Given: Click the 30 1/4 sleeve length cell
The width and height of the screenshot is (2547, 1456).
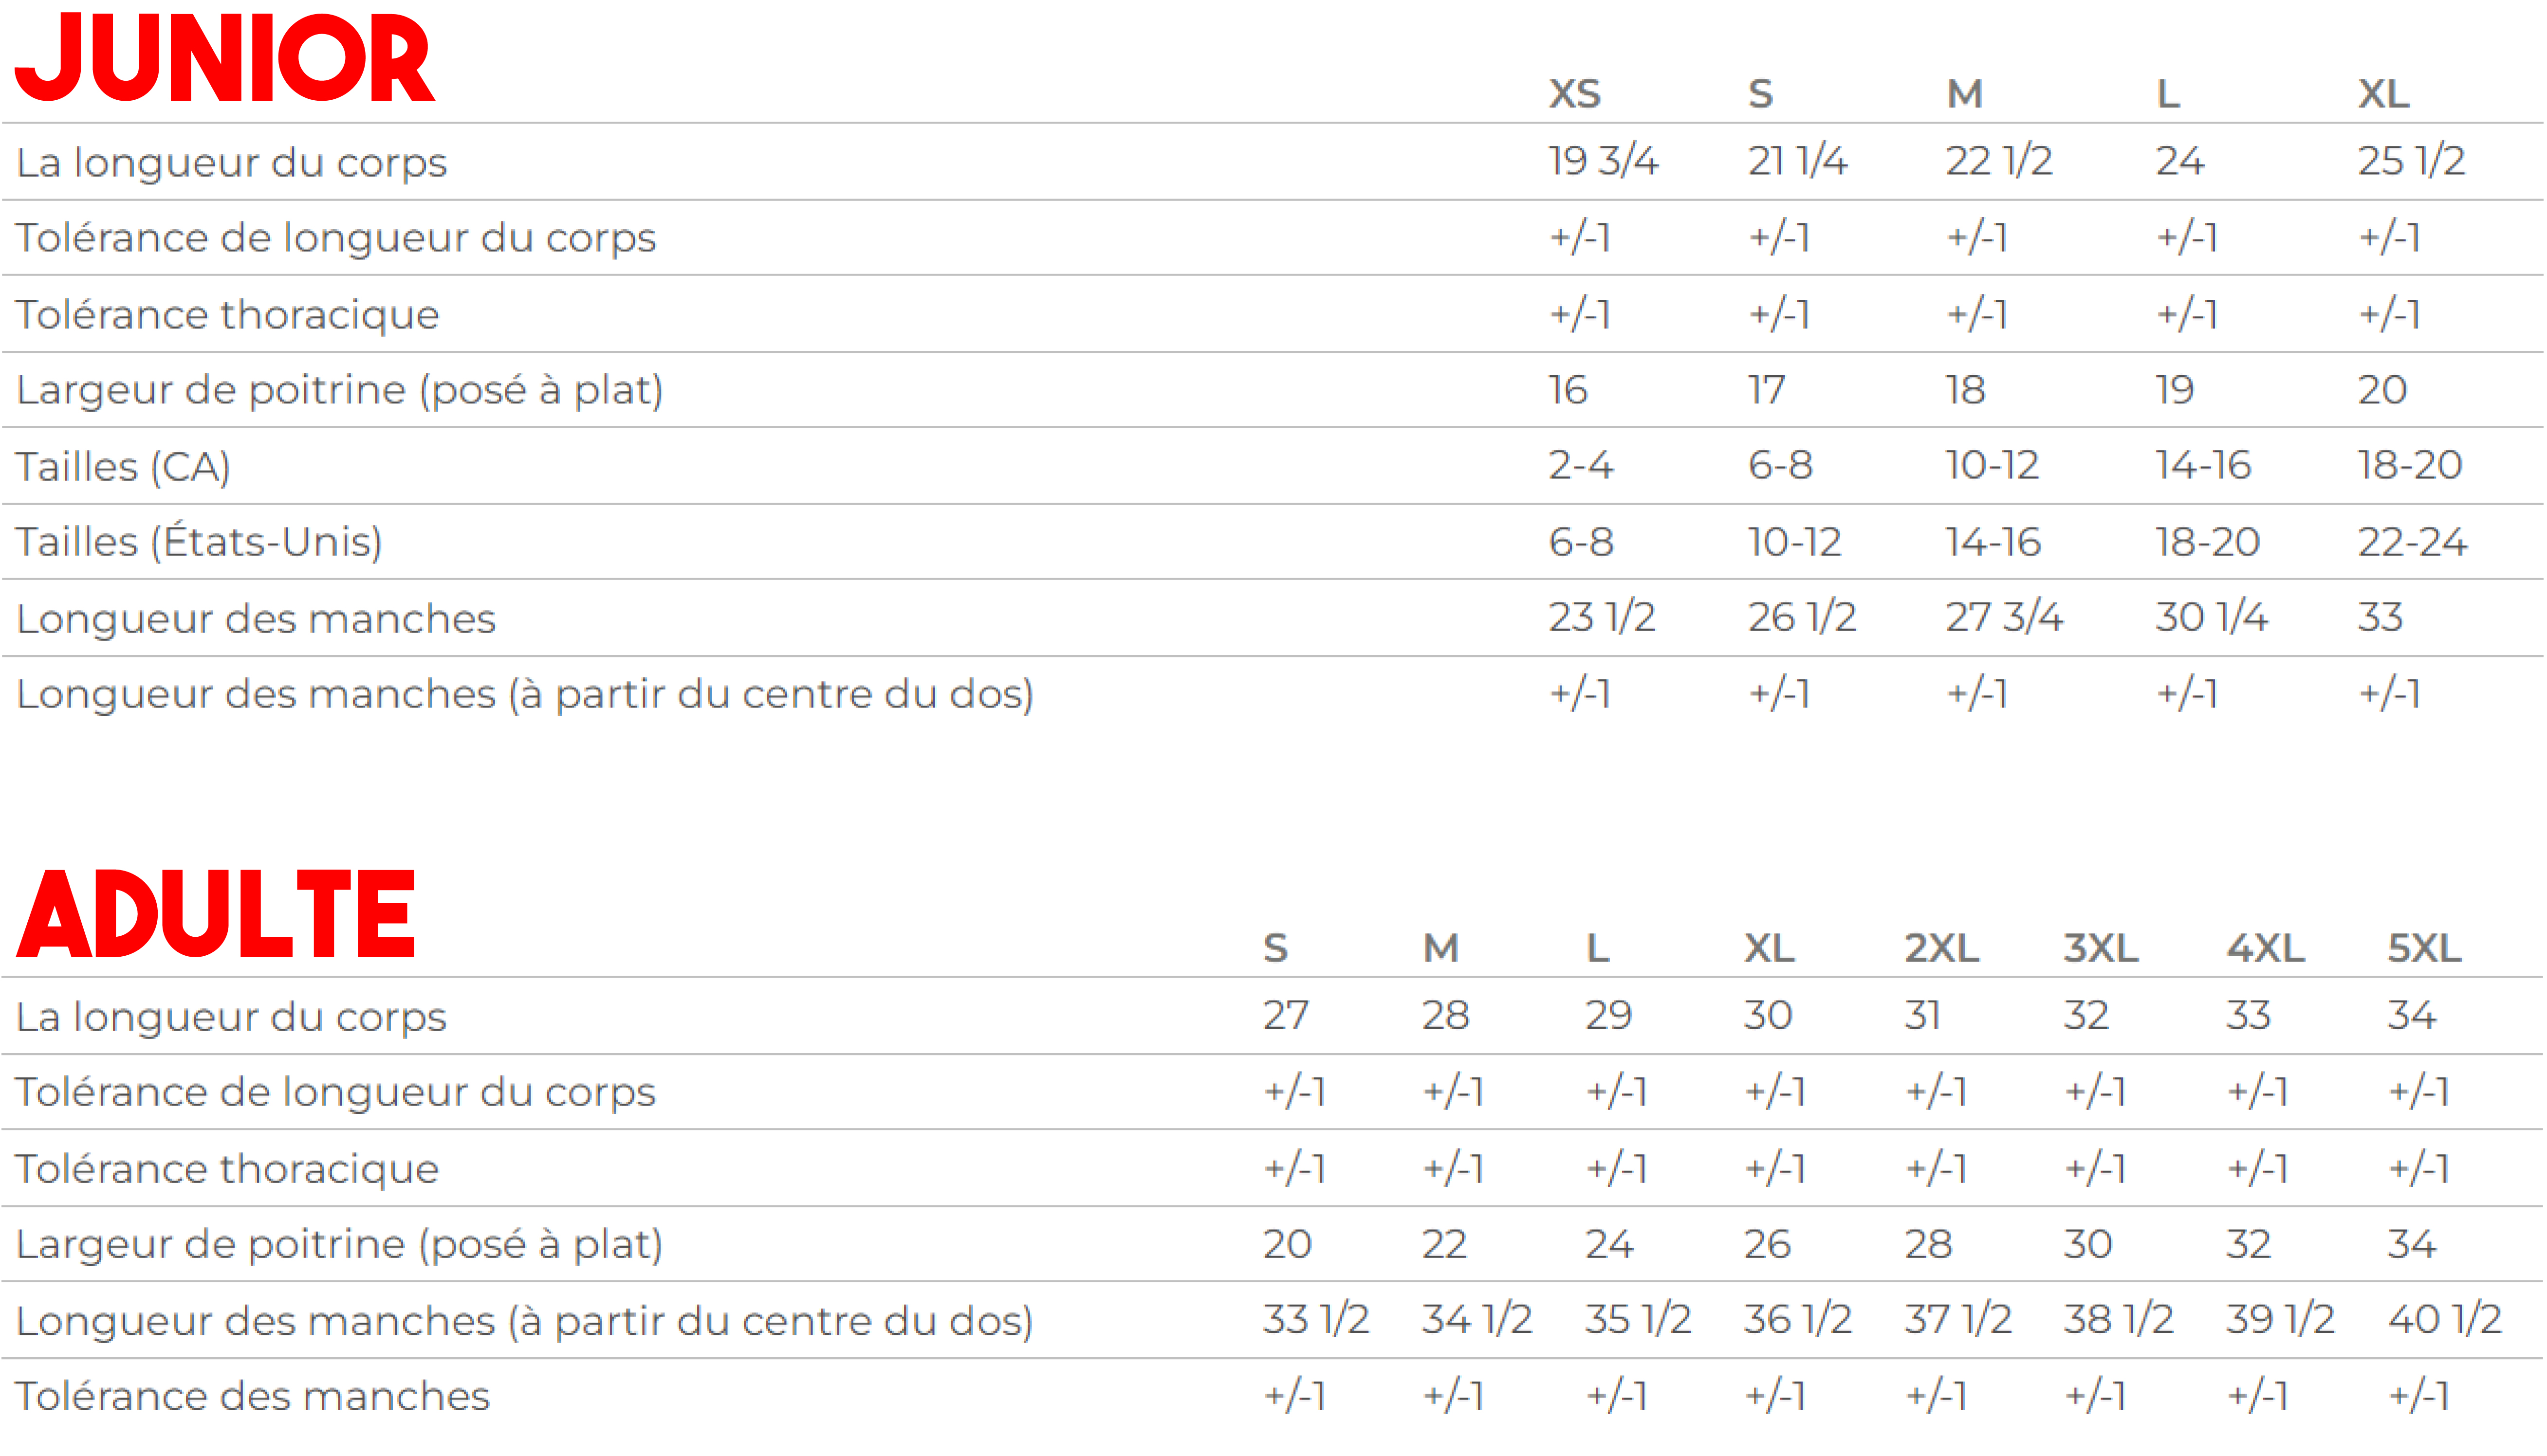Looking at the screenshot, I should coord(2211,617).
